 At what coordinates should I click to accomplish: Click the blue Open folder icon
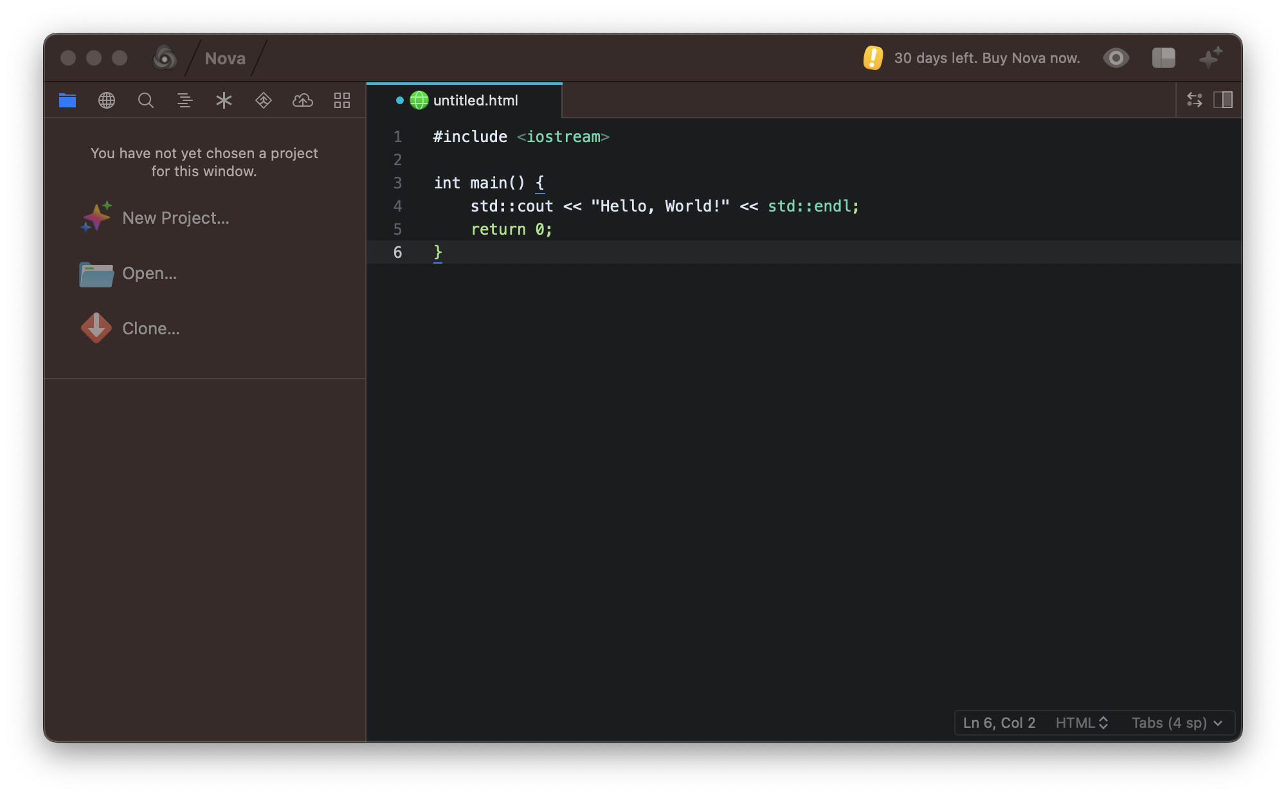pos(96,274)
